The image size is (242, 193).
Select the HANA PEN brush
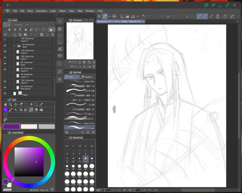coord(79,82)
